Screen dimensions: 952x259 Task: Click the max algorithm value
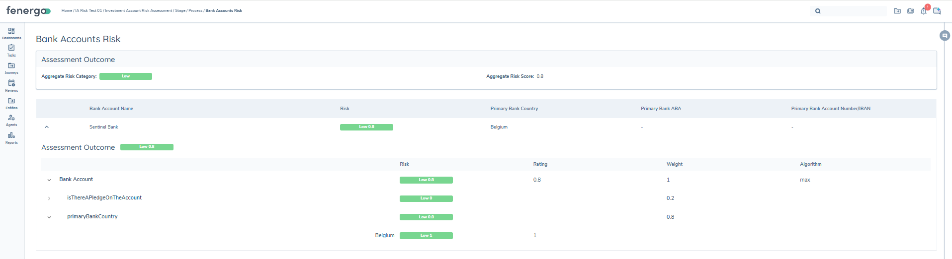(805, 180)
